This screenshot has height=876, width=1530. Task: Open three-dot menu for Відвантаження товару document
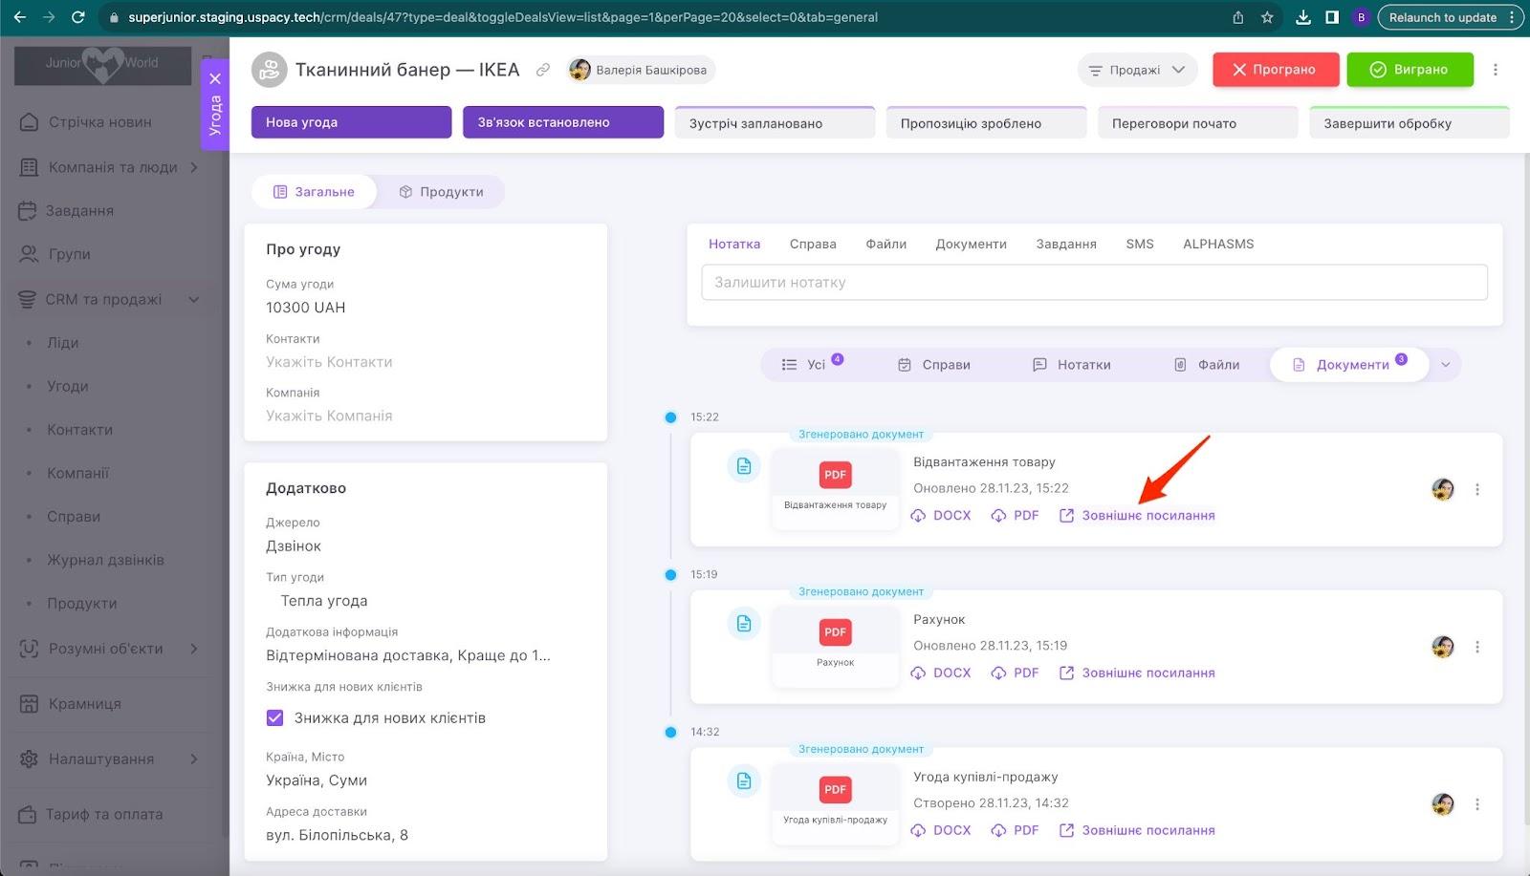click(1477, 490)
